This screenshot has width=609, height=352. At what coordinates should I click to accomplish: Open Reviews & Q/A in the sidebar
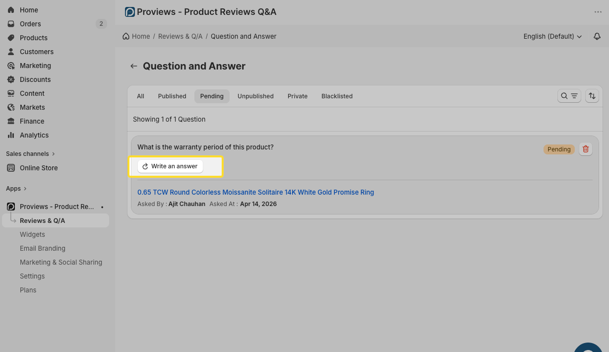(56, 220)
